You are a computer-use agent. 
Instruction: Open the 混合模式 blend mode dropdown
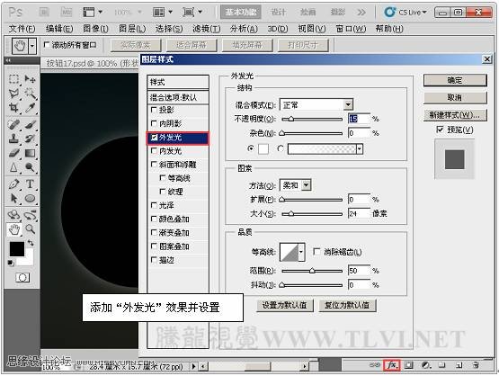tap(349, 104)
